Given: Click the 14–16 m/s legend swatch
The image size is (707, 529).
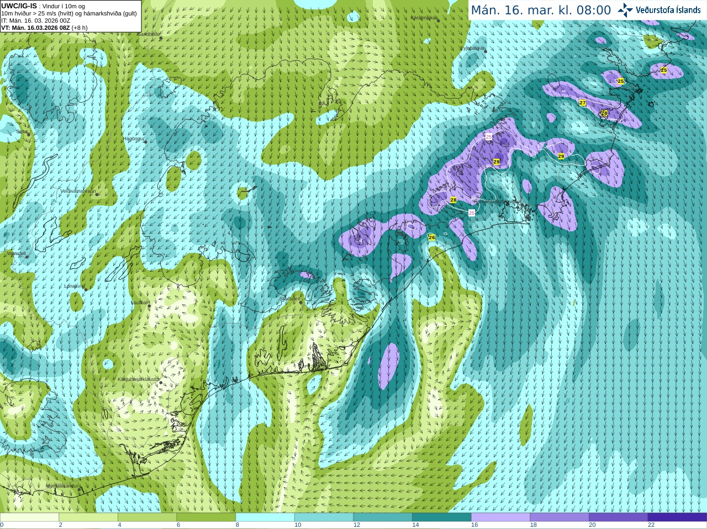Looking at the screenshot, I should [442, 517].
